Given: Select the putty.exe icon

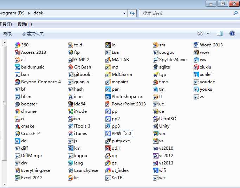Looking at the screenshot, I should click(108, 141).
